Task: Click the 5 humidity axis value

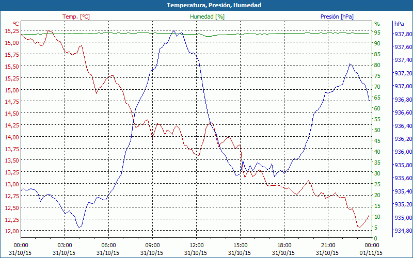Action: (376, 228)
